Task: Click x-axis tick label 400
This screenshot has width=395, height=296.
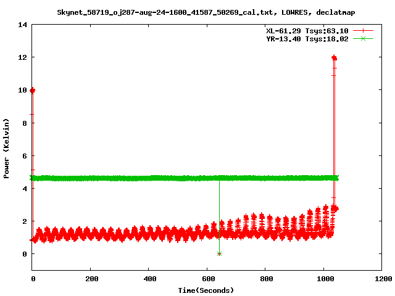Action: (x=150, y=279)
